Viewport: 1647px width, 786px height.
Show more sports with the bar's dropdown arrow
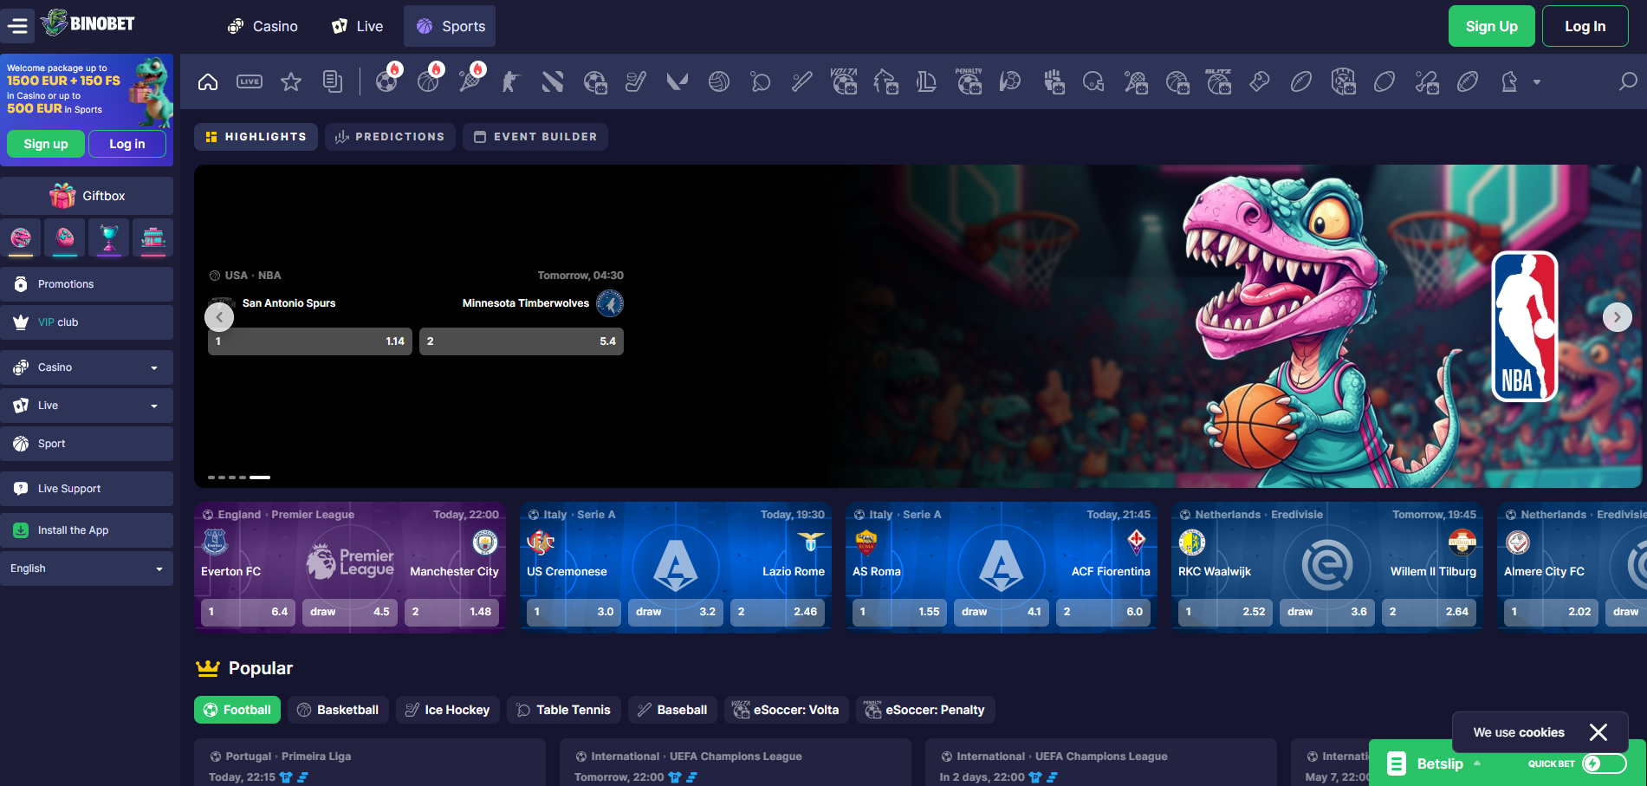click(x=1537, y=82)
